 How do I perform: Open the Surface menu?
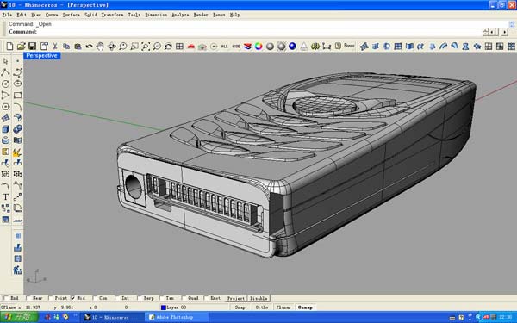[x=72, y=15]
